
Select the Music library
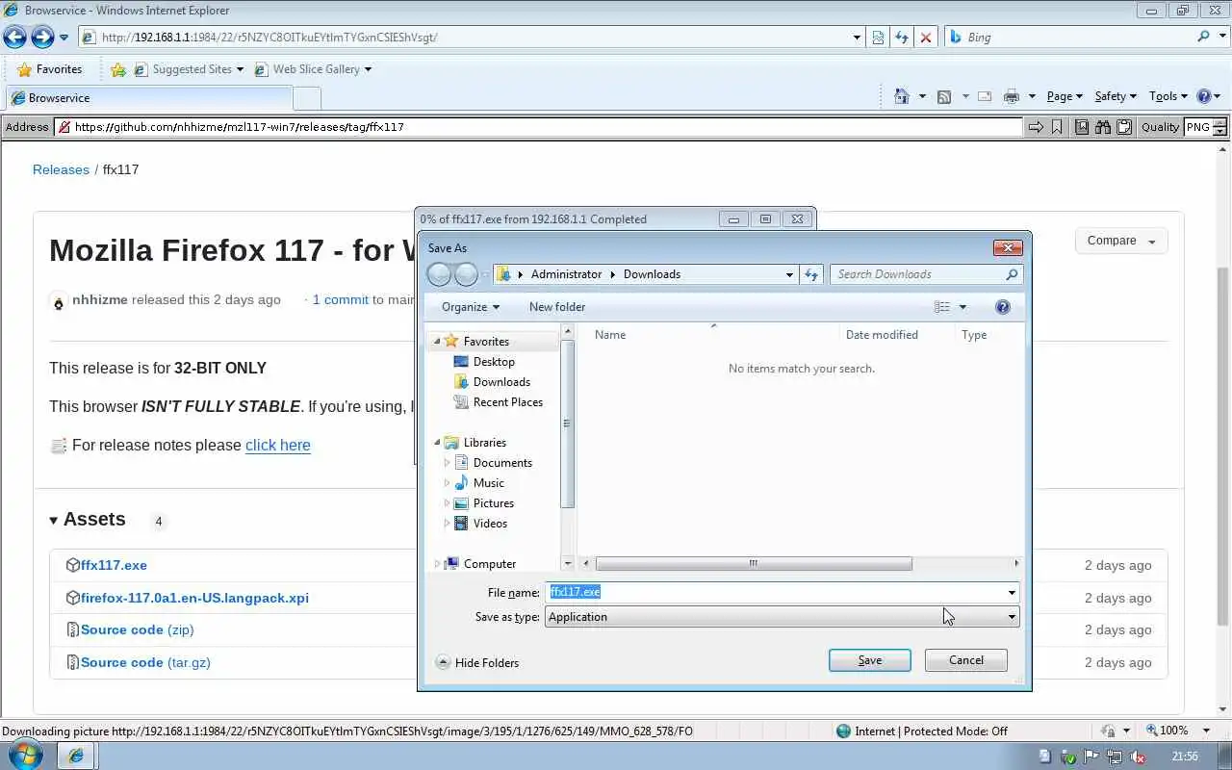489,483
